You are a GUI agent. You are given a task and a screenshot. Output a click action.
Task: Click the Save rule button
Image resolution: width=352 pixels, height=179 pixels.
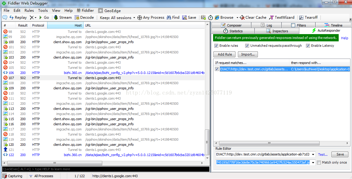pyautogui.click(x=340, y=154)
